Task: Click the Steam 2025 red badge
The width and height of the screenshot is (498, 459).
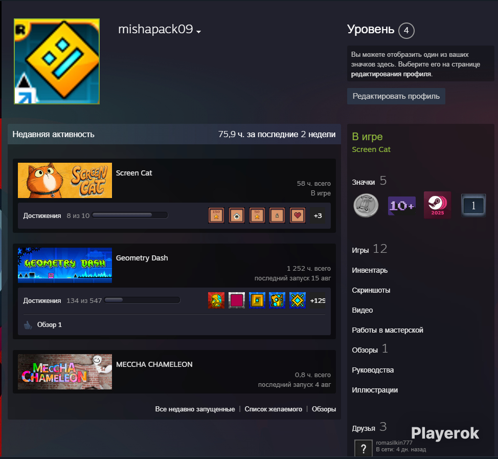Action: pyautogui.click(x=437, y=205)
